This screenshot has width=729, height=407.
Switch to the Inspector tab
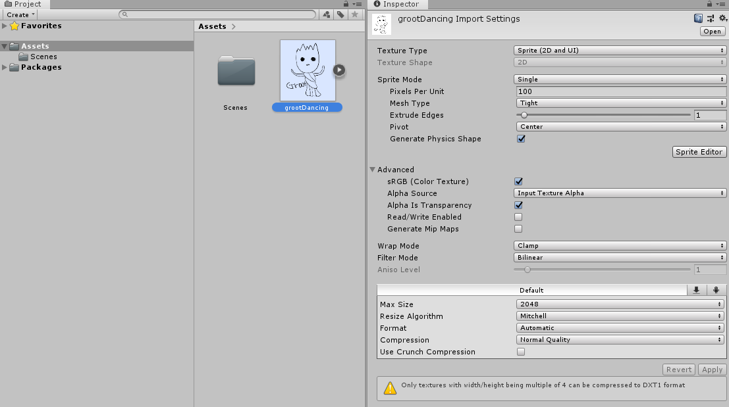[x=396, y=4]
